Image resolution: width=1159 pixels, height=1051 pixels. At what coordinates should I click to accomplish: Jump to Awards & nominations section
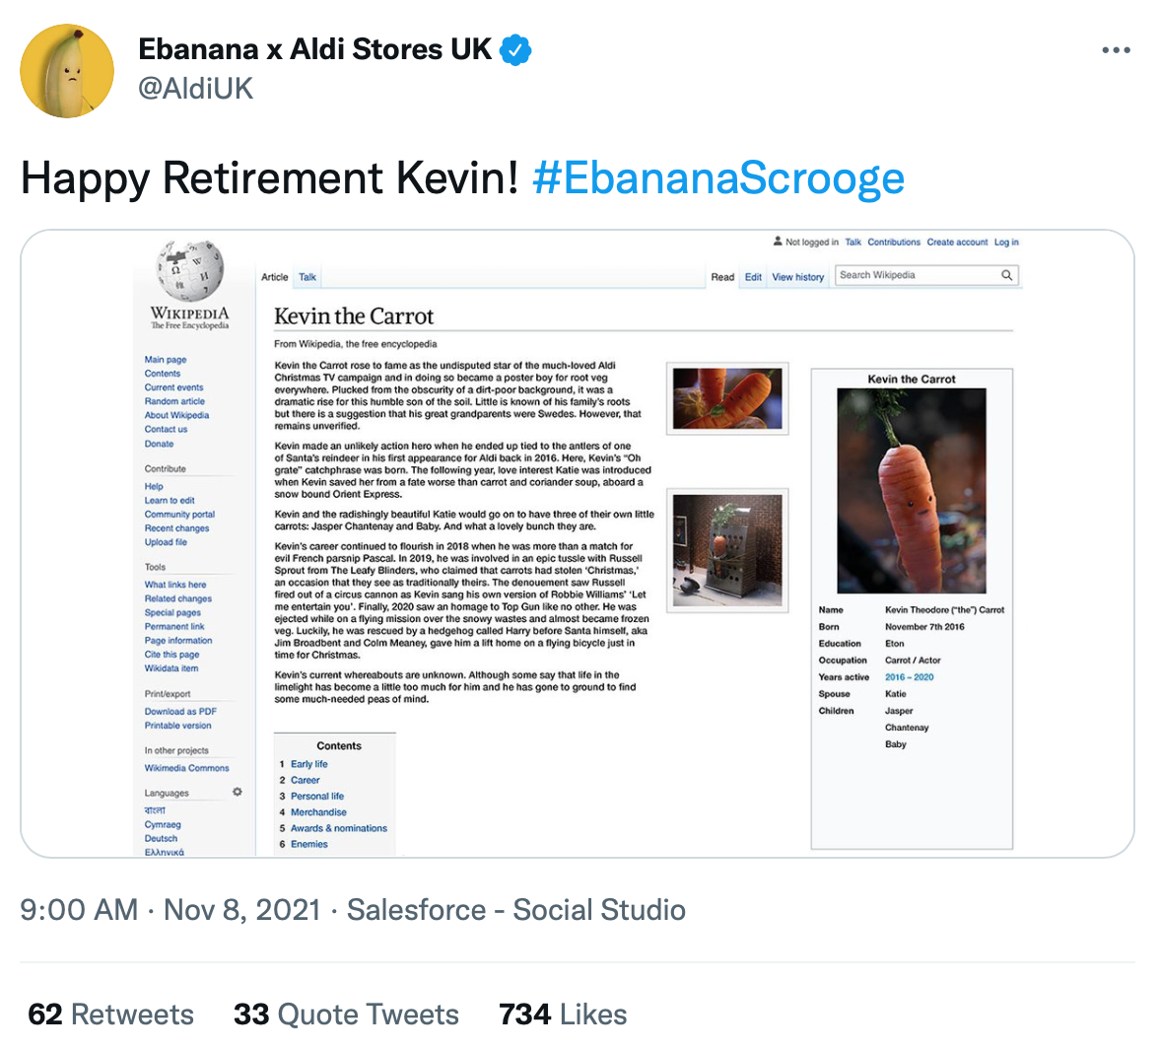click(x=339, y=828)
